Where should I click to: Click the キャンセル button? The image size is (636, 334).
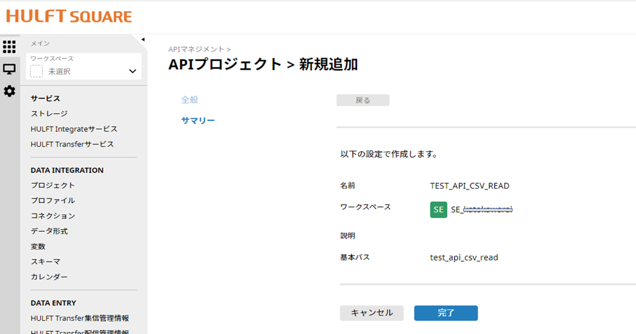[x=372, y=313]
